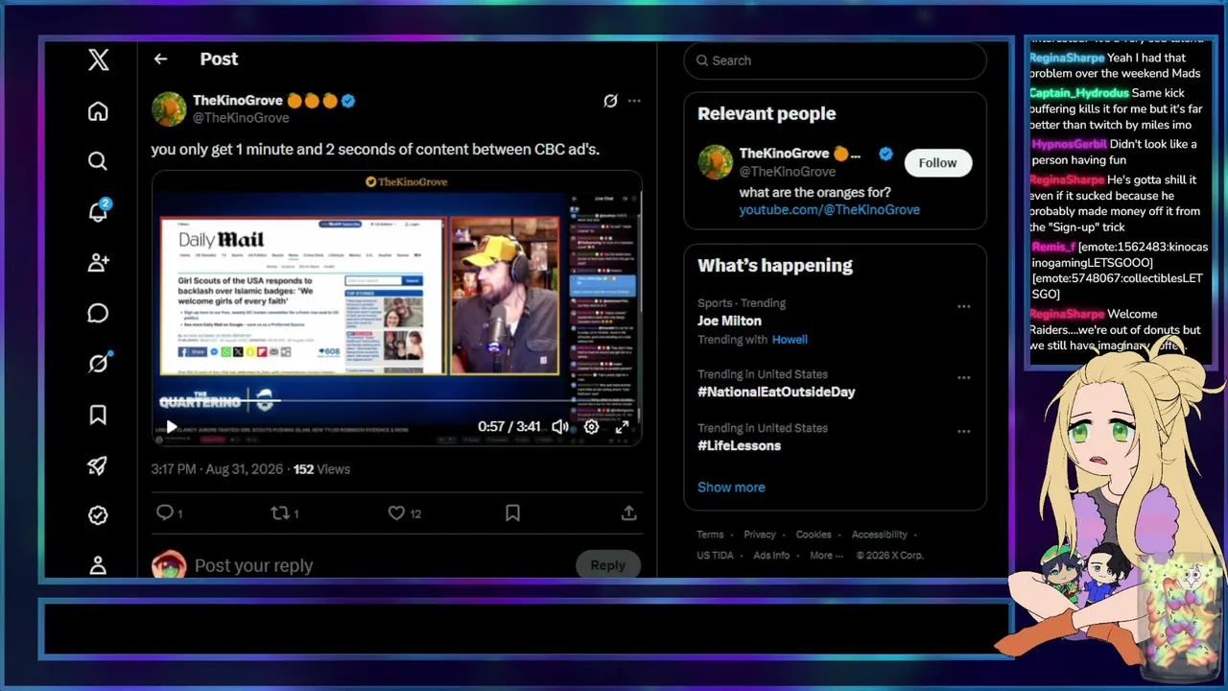This screenshot has width=1228, height=691.
Task: Mute the video volume
Action: point(560,427)
